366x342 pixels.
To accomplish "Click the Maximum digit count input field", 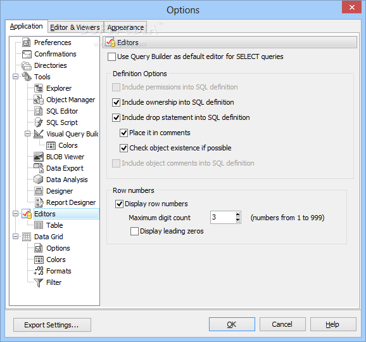I will coord(223,217).
